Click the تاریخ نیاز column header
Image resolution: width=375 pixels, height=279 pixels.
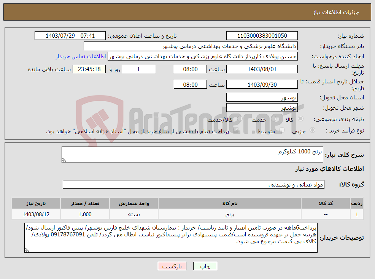tap(36, 203)
